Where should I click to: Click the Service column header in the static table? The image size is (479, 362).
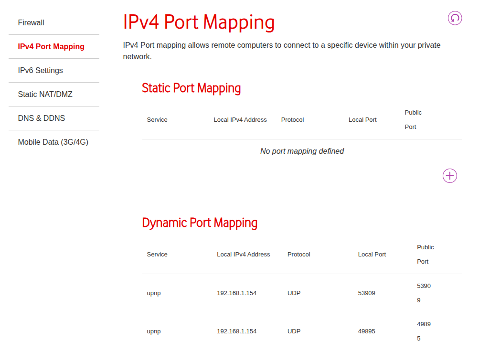click(157, 120)
